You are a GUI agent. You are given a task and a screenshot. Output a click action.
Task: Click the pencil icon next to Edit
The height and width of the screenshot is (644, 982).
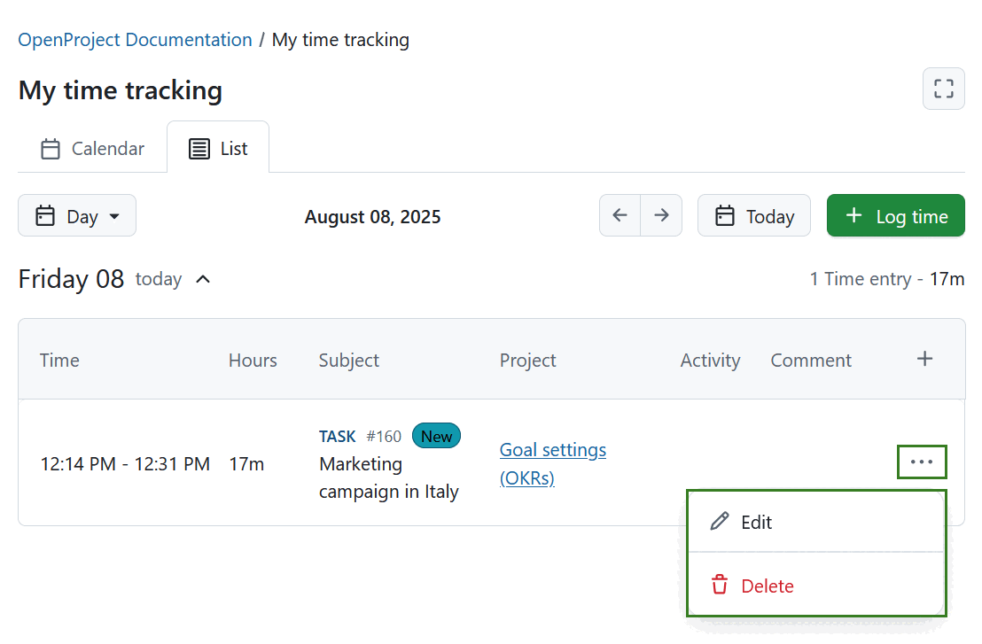tap(718, 522)
